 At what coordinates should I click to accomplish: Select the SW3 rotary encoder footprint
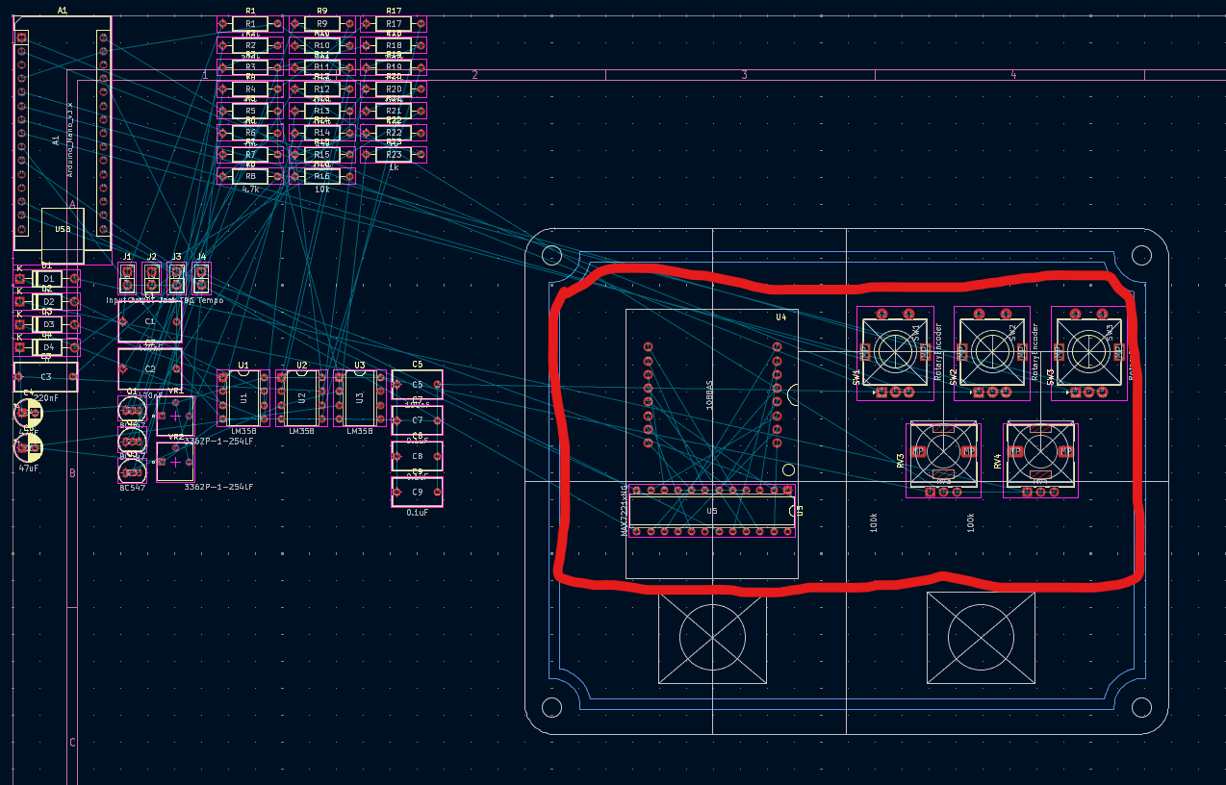coord(1090,351)
